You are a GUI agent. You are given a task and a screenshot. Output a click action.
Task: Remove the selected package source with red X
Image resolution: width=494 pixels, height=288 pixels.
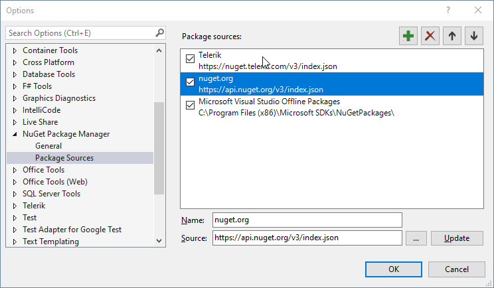(x=430, y=36)
